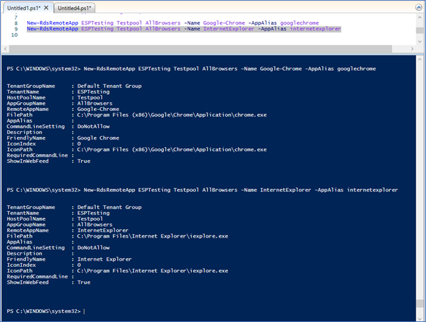The width and height of the screenshot is (426, 322).
Task: Click 'googlechrome' alias on script line 8
Action: pyautogui.click(x=299, y=23)
